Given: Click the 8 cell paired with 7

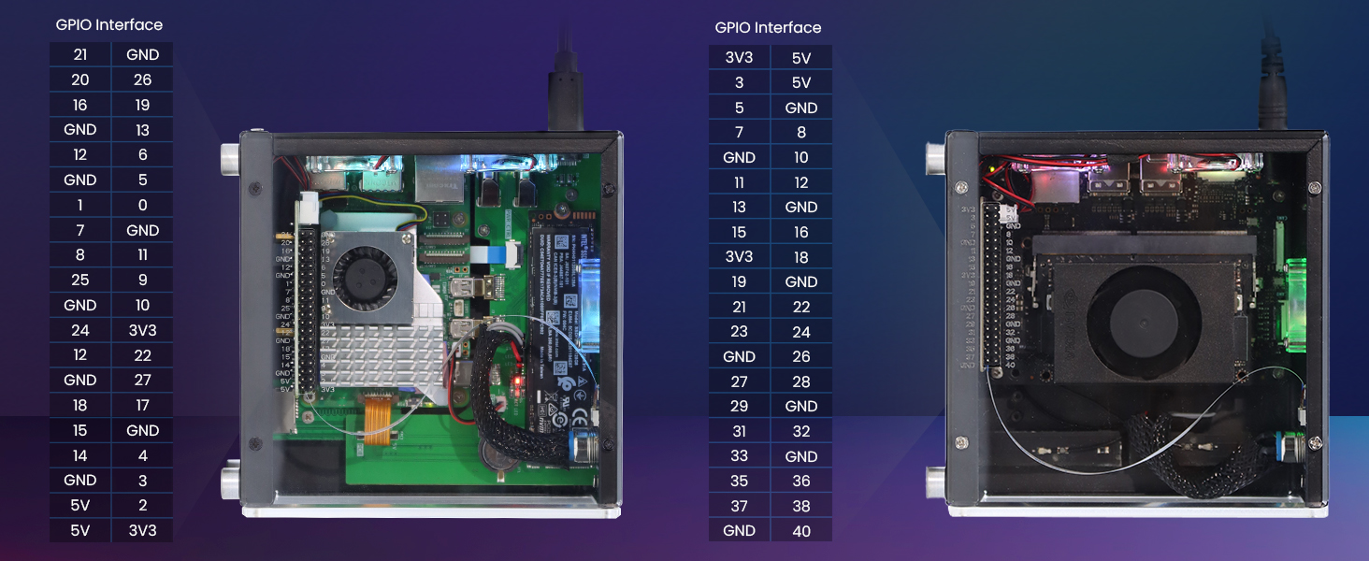Looking at the screenshot, I should (801, 132).
